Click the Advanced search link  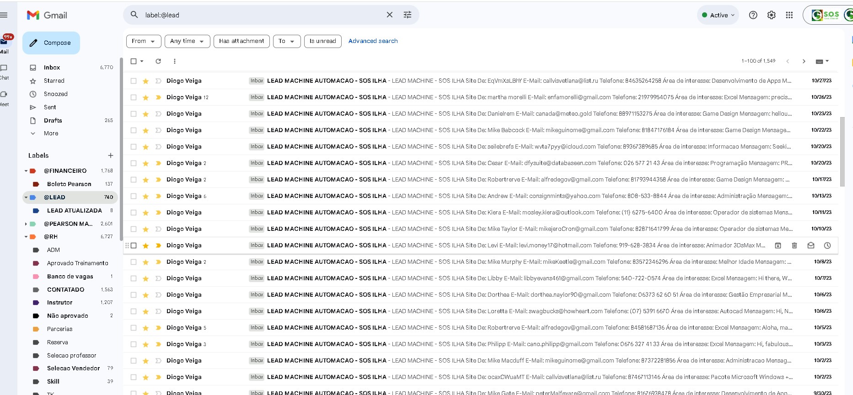[373, 41]
